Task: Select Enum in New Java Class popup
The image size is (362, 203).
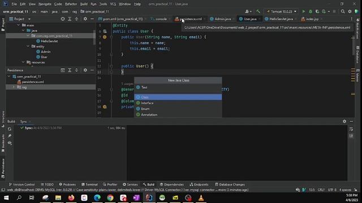Action: point(178,109)
